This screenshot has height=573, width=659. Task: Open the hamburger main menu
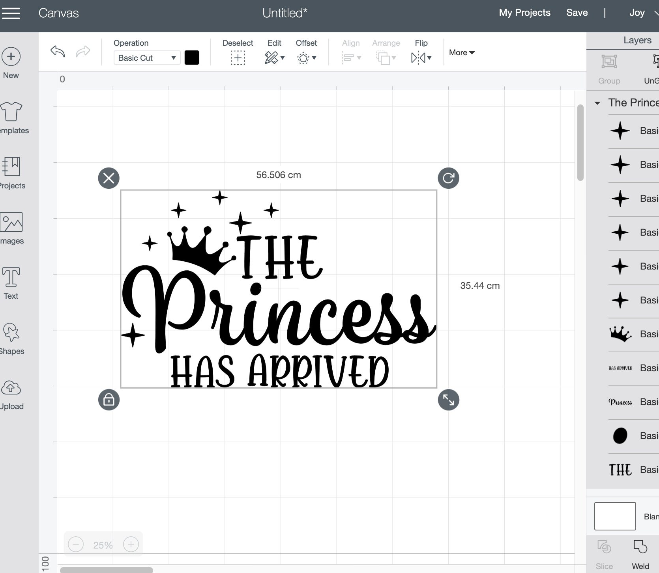[11, 13]
